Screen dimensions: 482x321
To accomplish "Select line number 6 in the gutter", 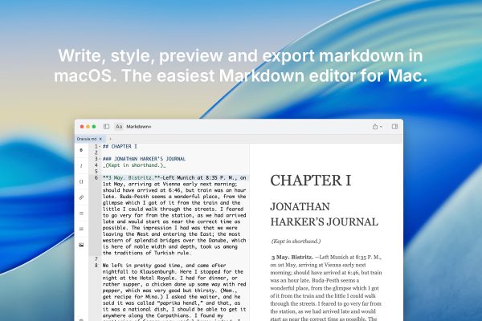I will (96, 178).
